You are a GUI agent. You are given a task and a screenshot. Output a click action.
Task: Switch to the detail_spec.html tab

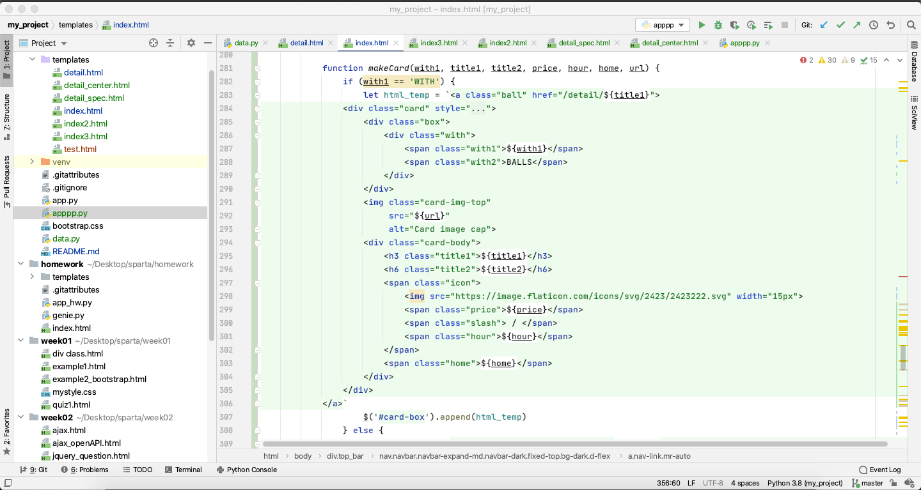click(x=584, y=43)
